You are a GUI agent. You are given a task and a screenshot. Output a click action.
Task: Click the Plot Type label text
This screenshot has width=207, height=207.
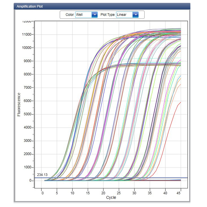(x=107, y=14)
